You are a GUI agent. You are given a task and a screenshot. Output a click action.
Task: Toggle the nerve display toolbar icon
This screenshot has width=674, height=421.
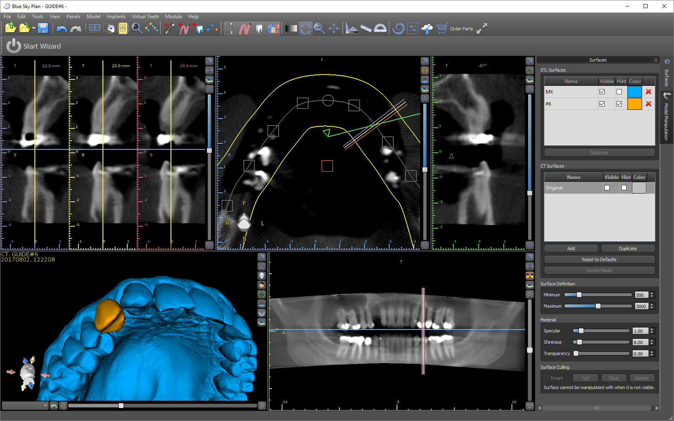245,28
